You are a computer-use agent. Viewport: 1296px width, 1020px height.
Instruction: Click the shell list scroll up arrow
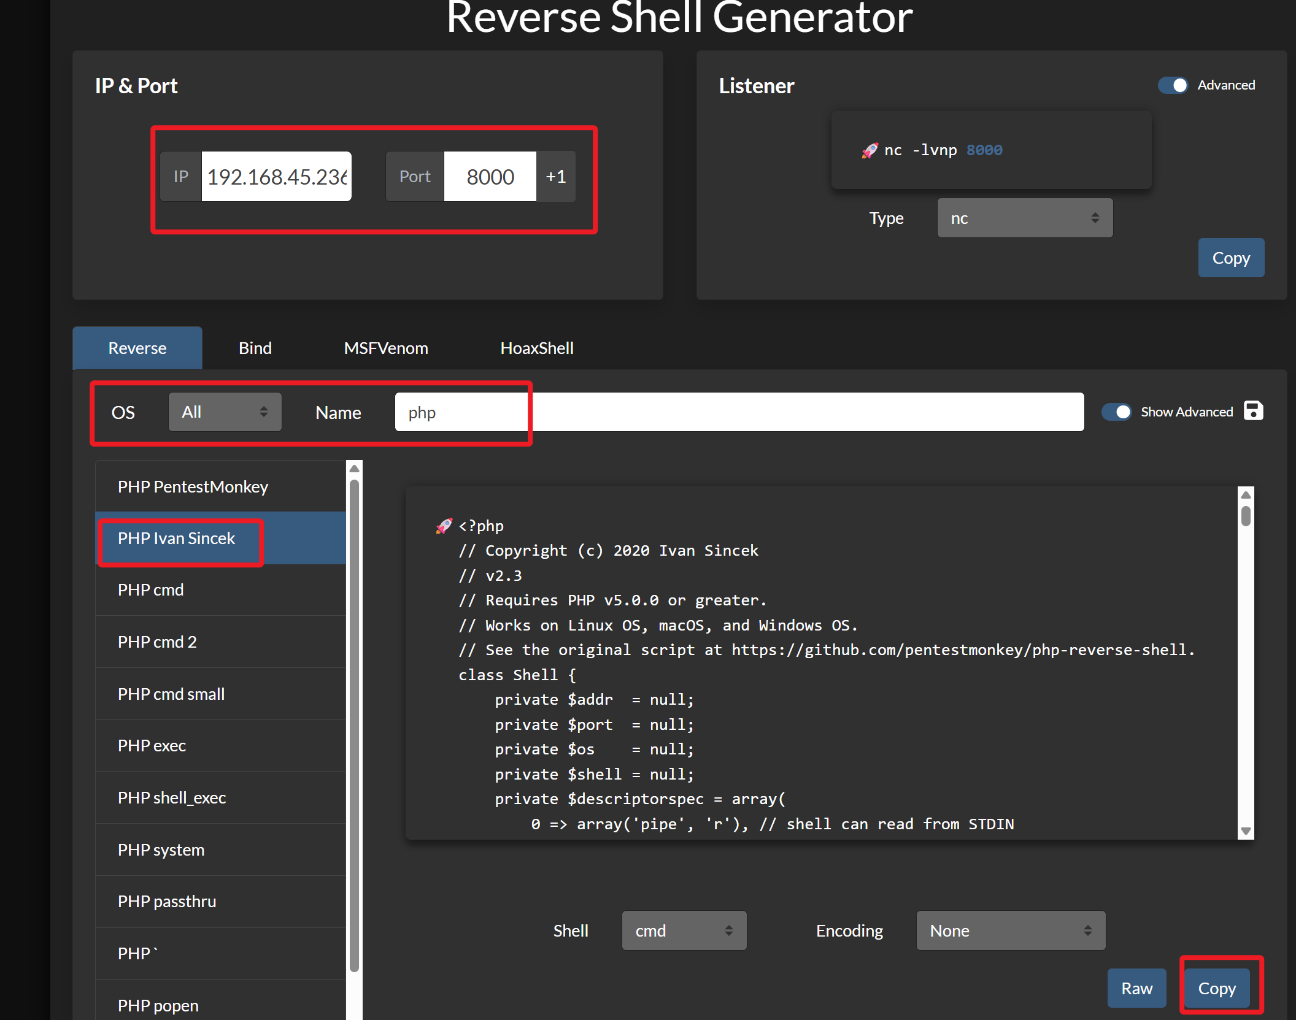point(354,469)
